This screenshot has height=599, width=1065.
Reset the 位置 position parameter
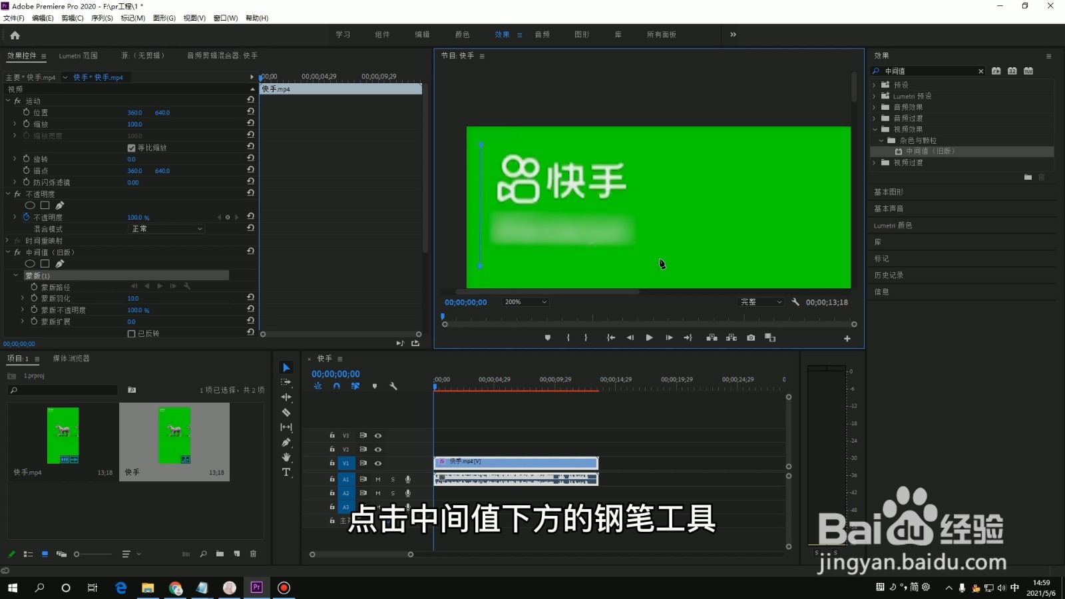[250, 112]
